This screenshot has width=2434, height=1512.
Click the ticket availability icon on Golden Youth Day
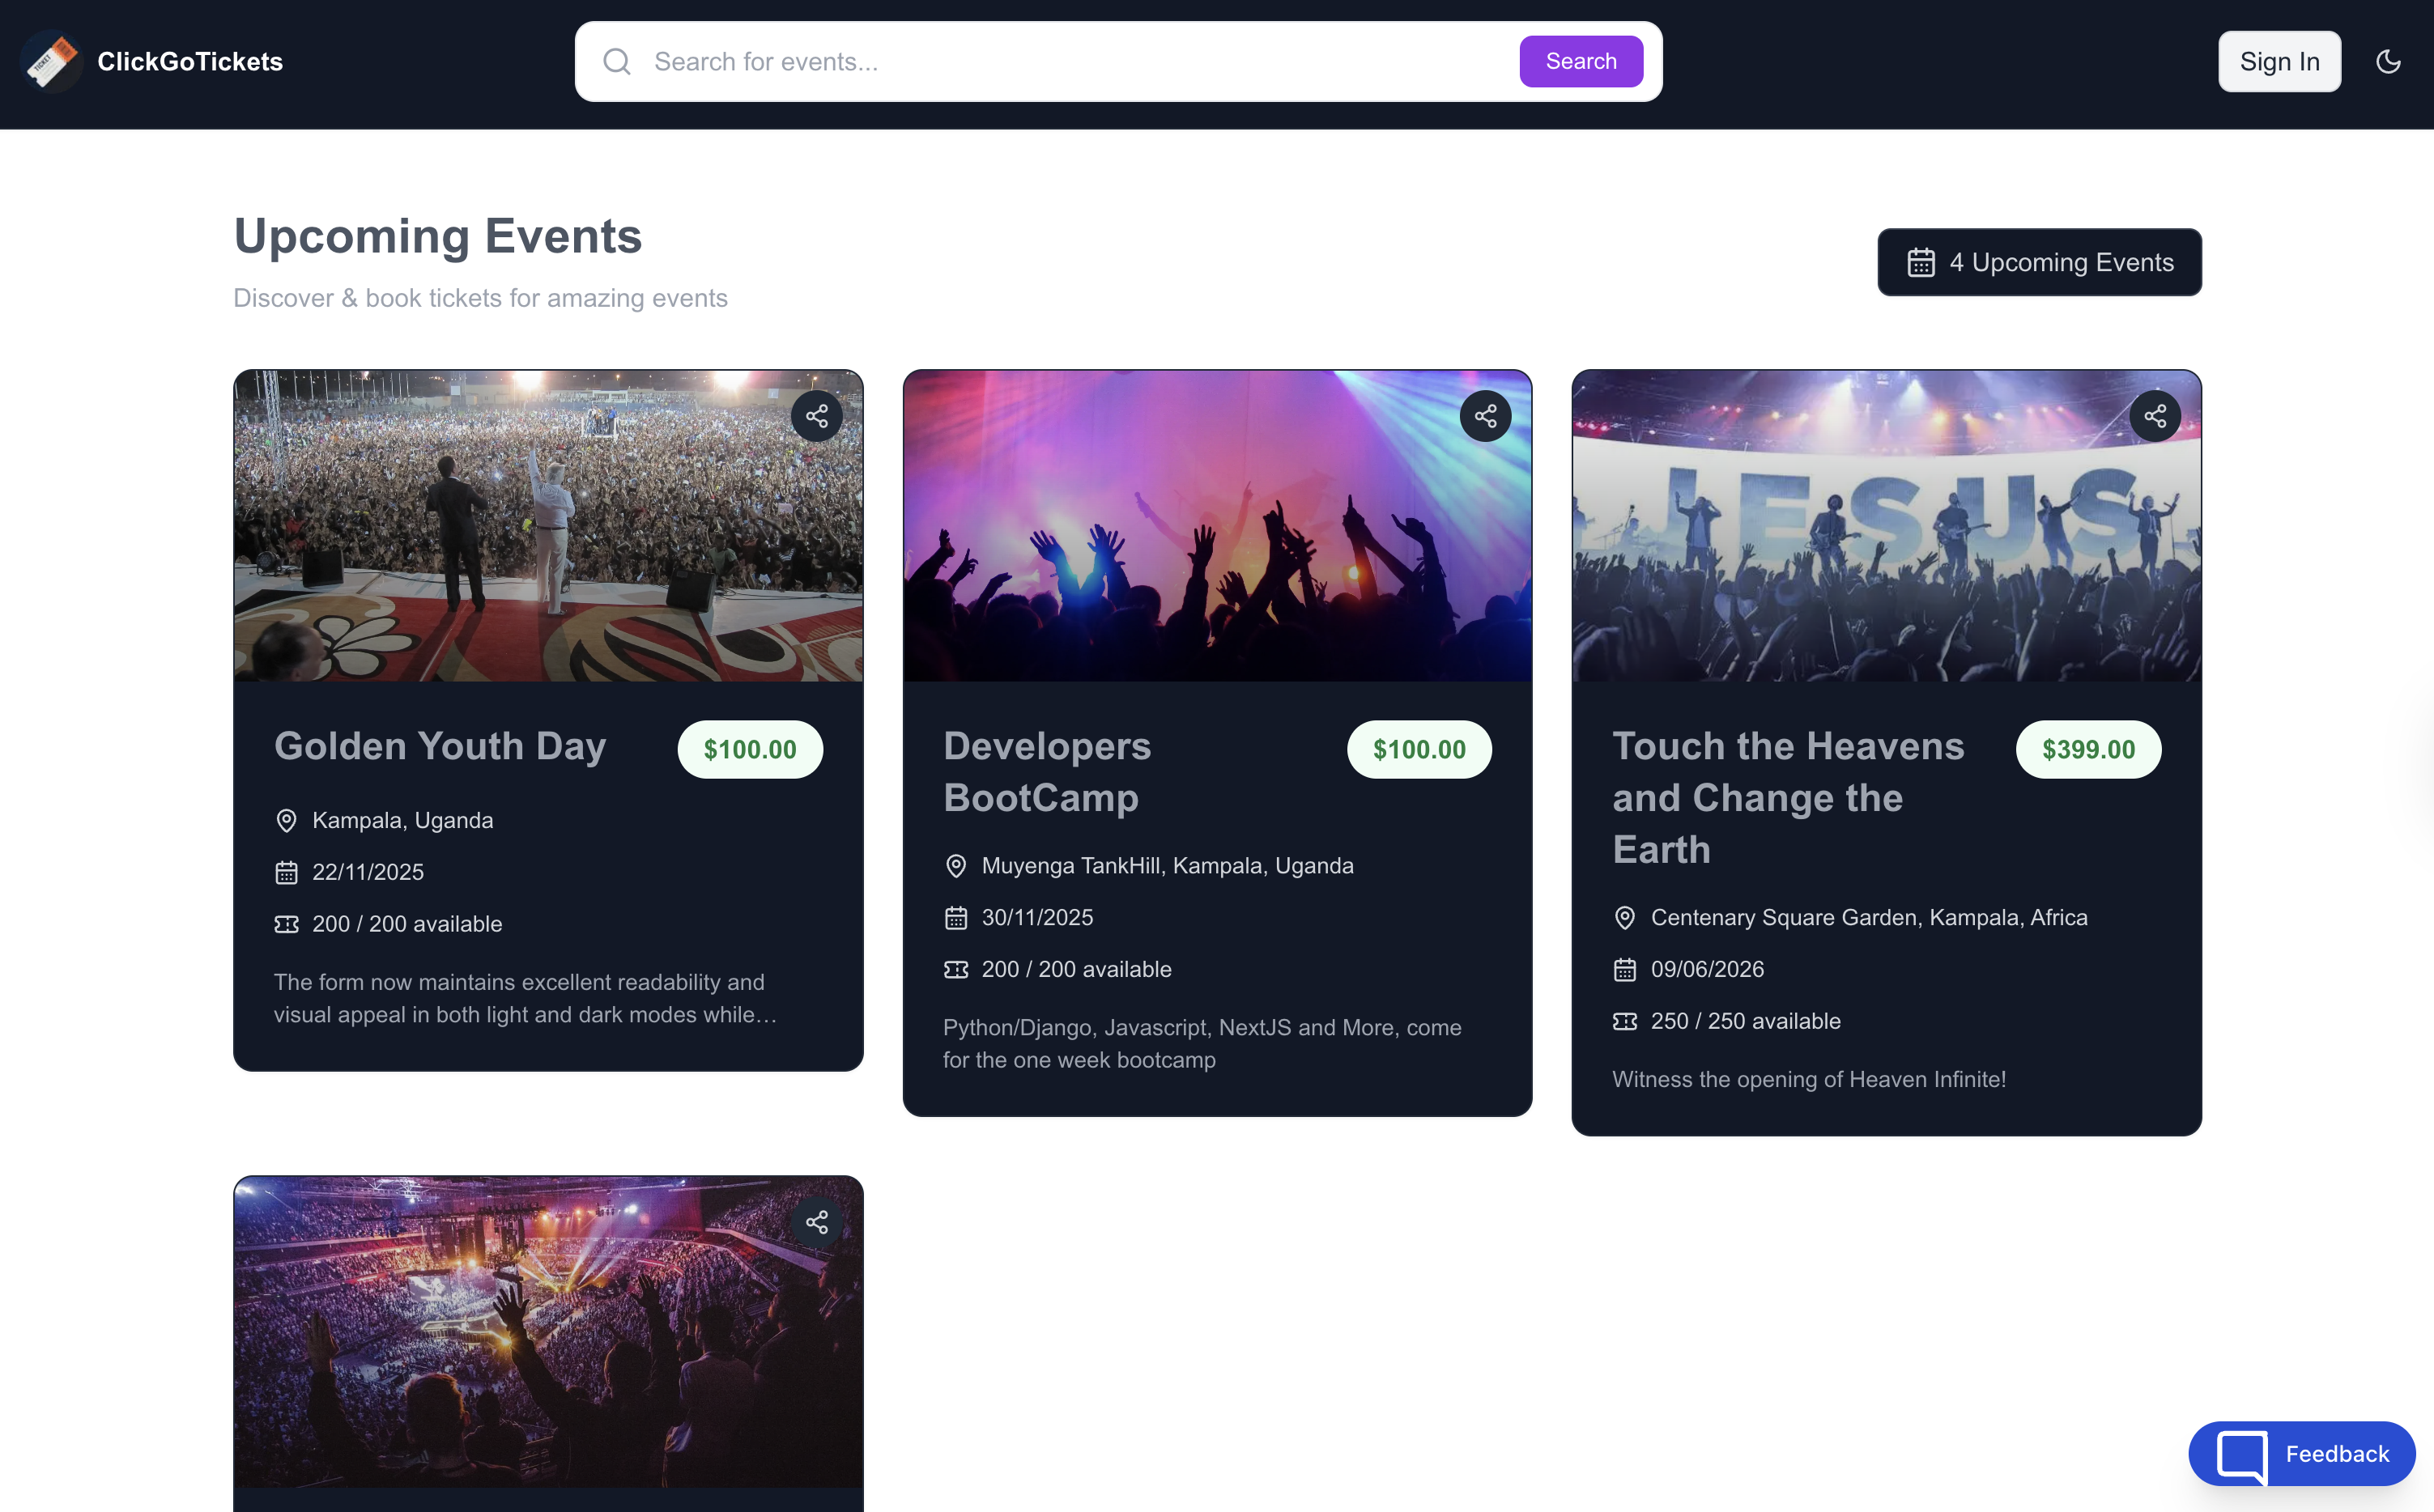tap(287, 924)
